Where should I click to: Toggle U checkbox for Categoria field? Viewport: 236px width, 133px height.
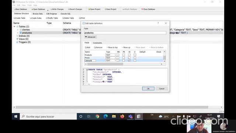(135, 61)
